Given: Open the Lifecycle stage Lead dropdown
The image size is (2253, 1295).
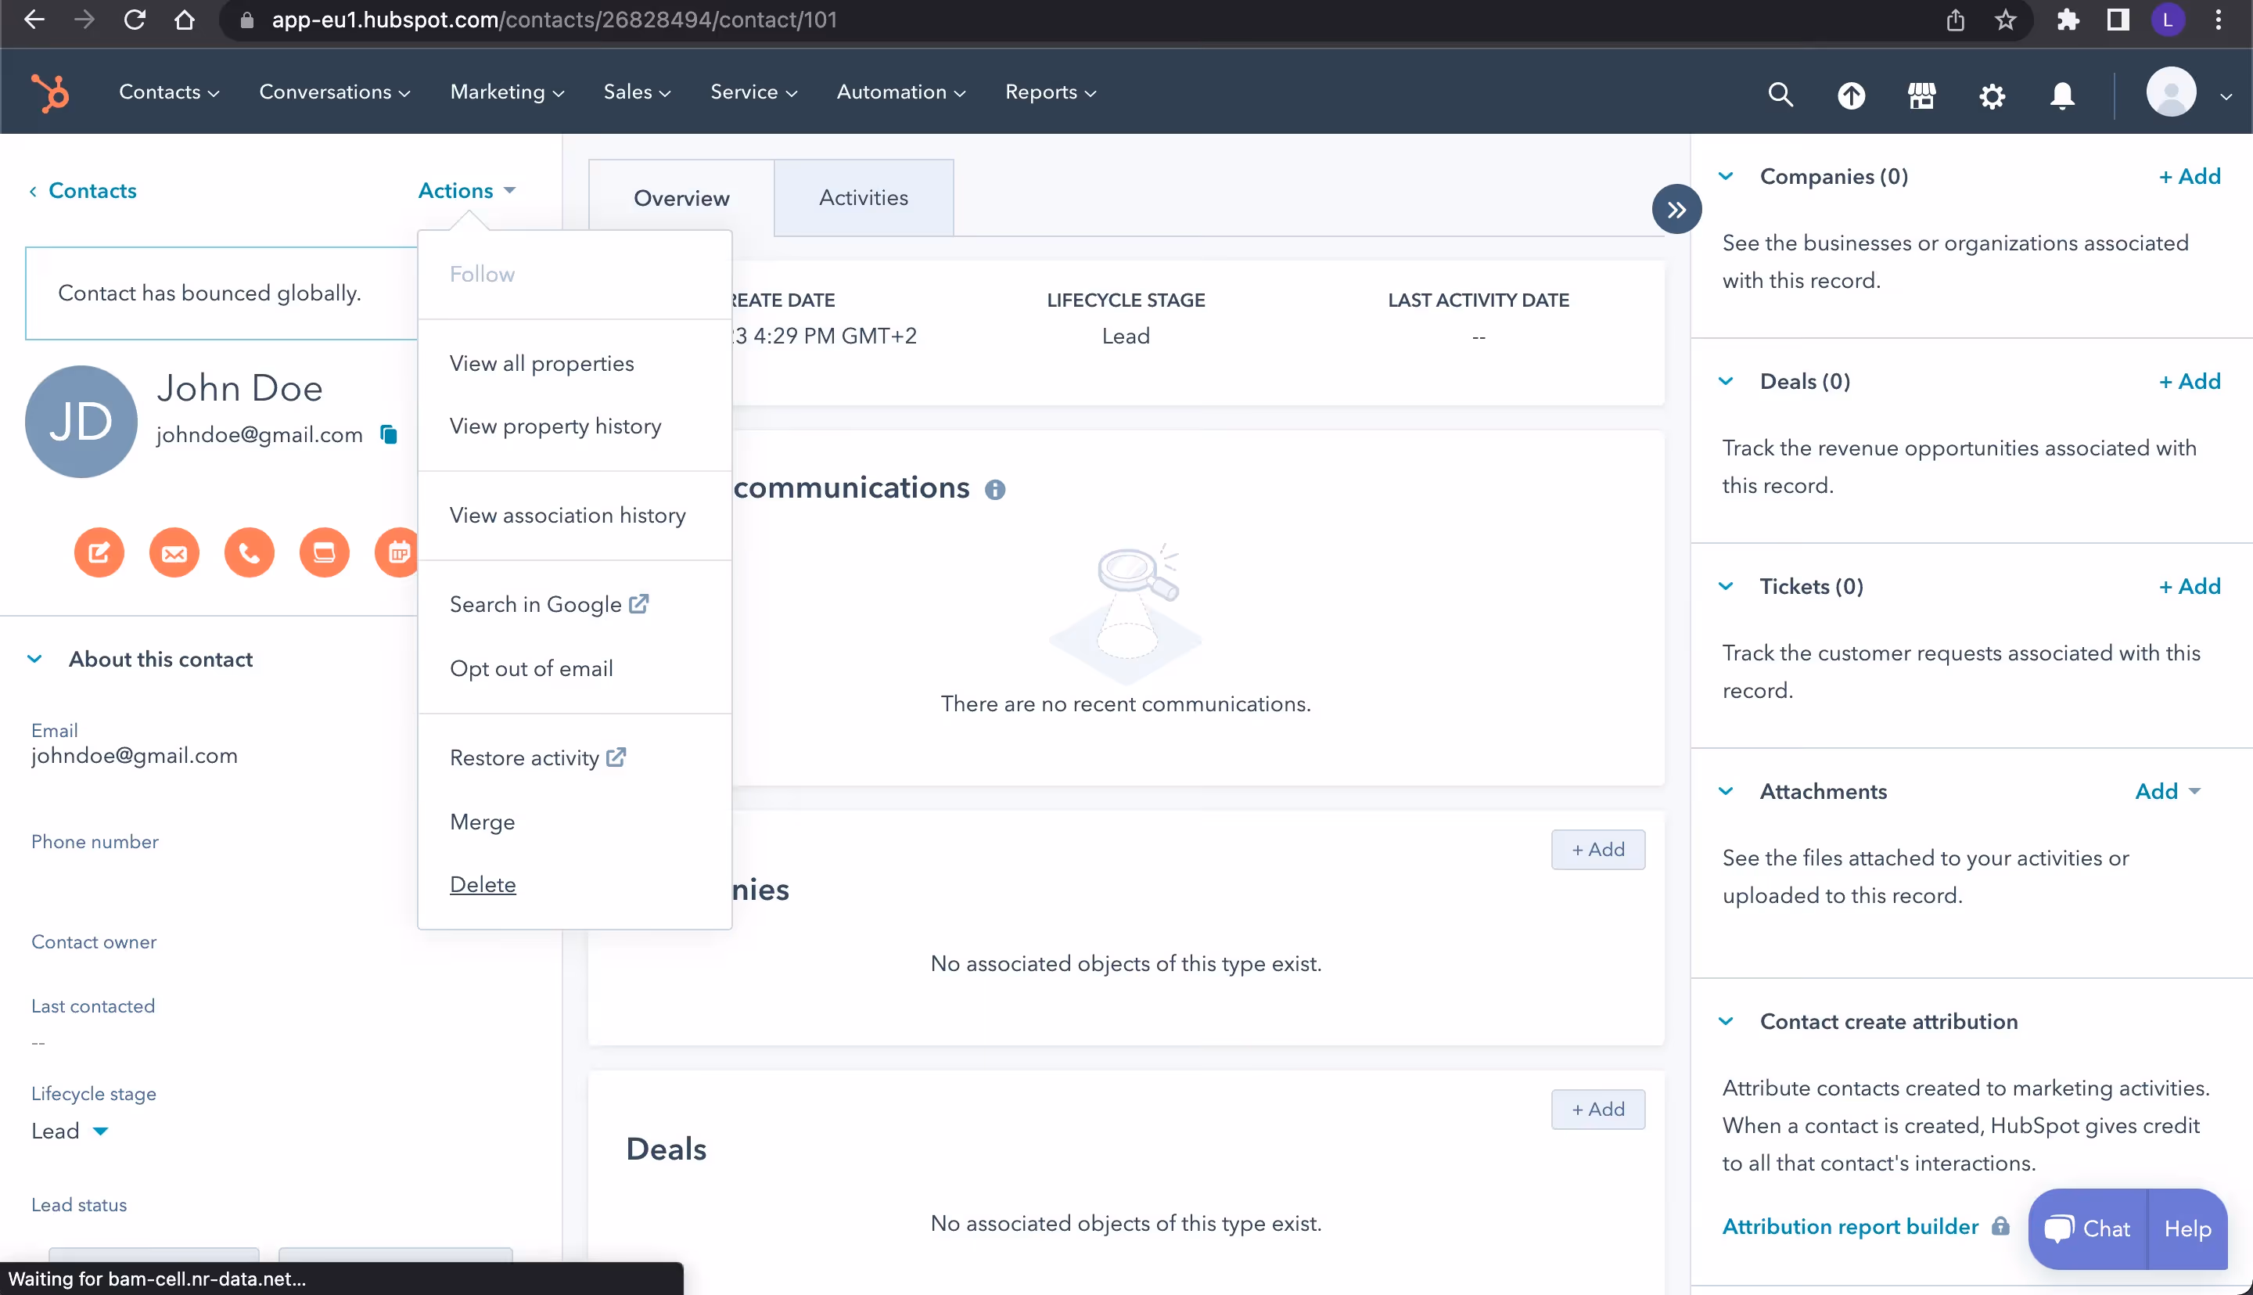Looking at the screenshot, I should click(x=70, y=1131).
